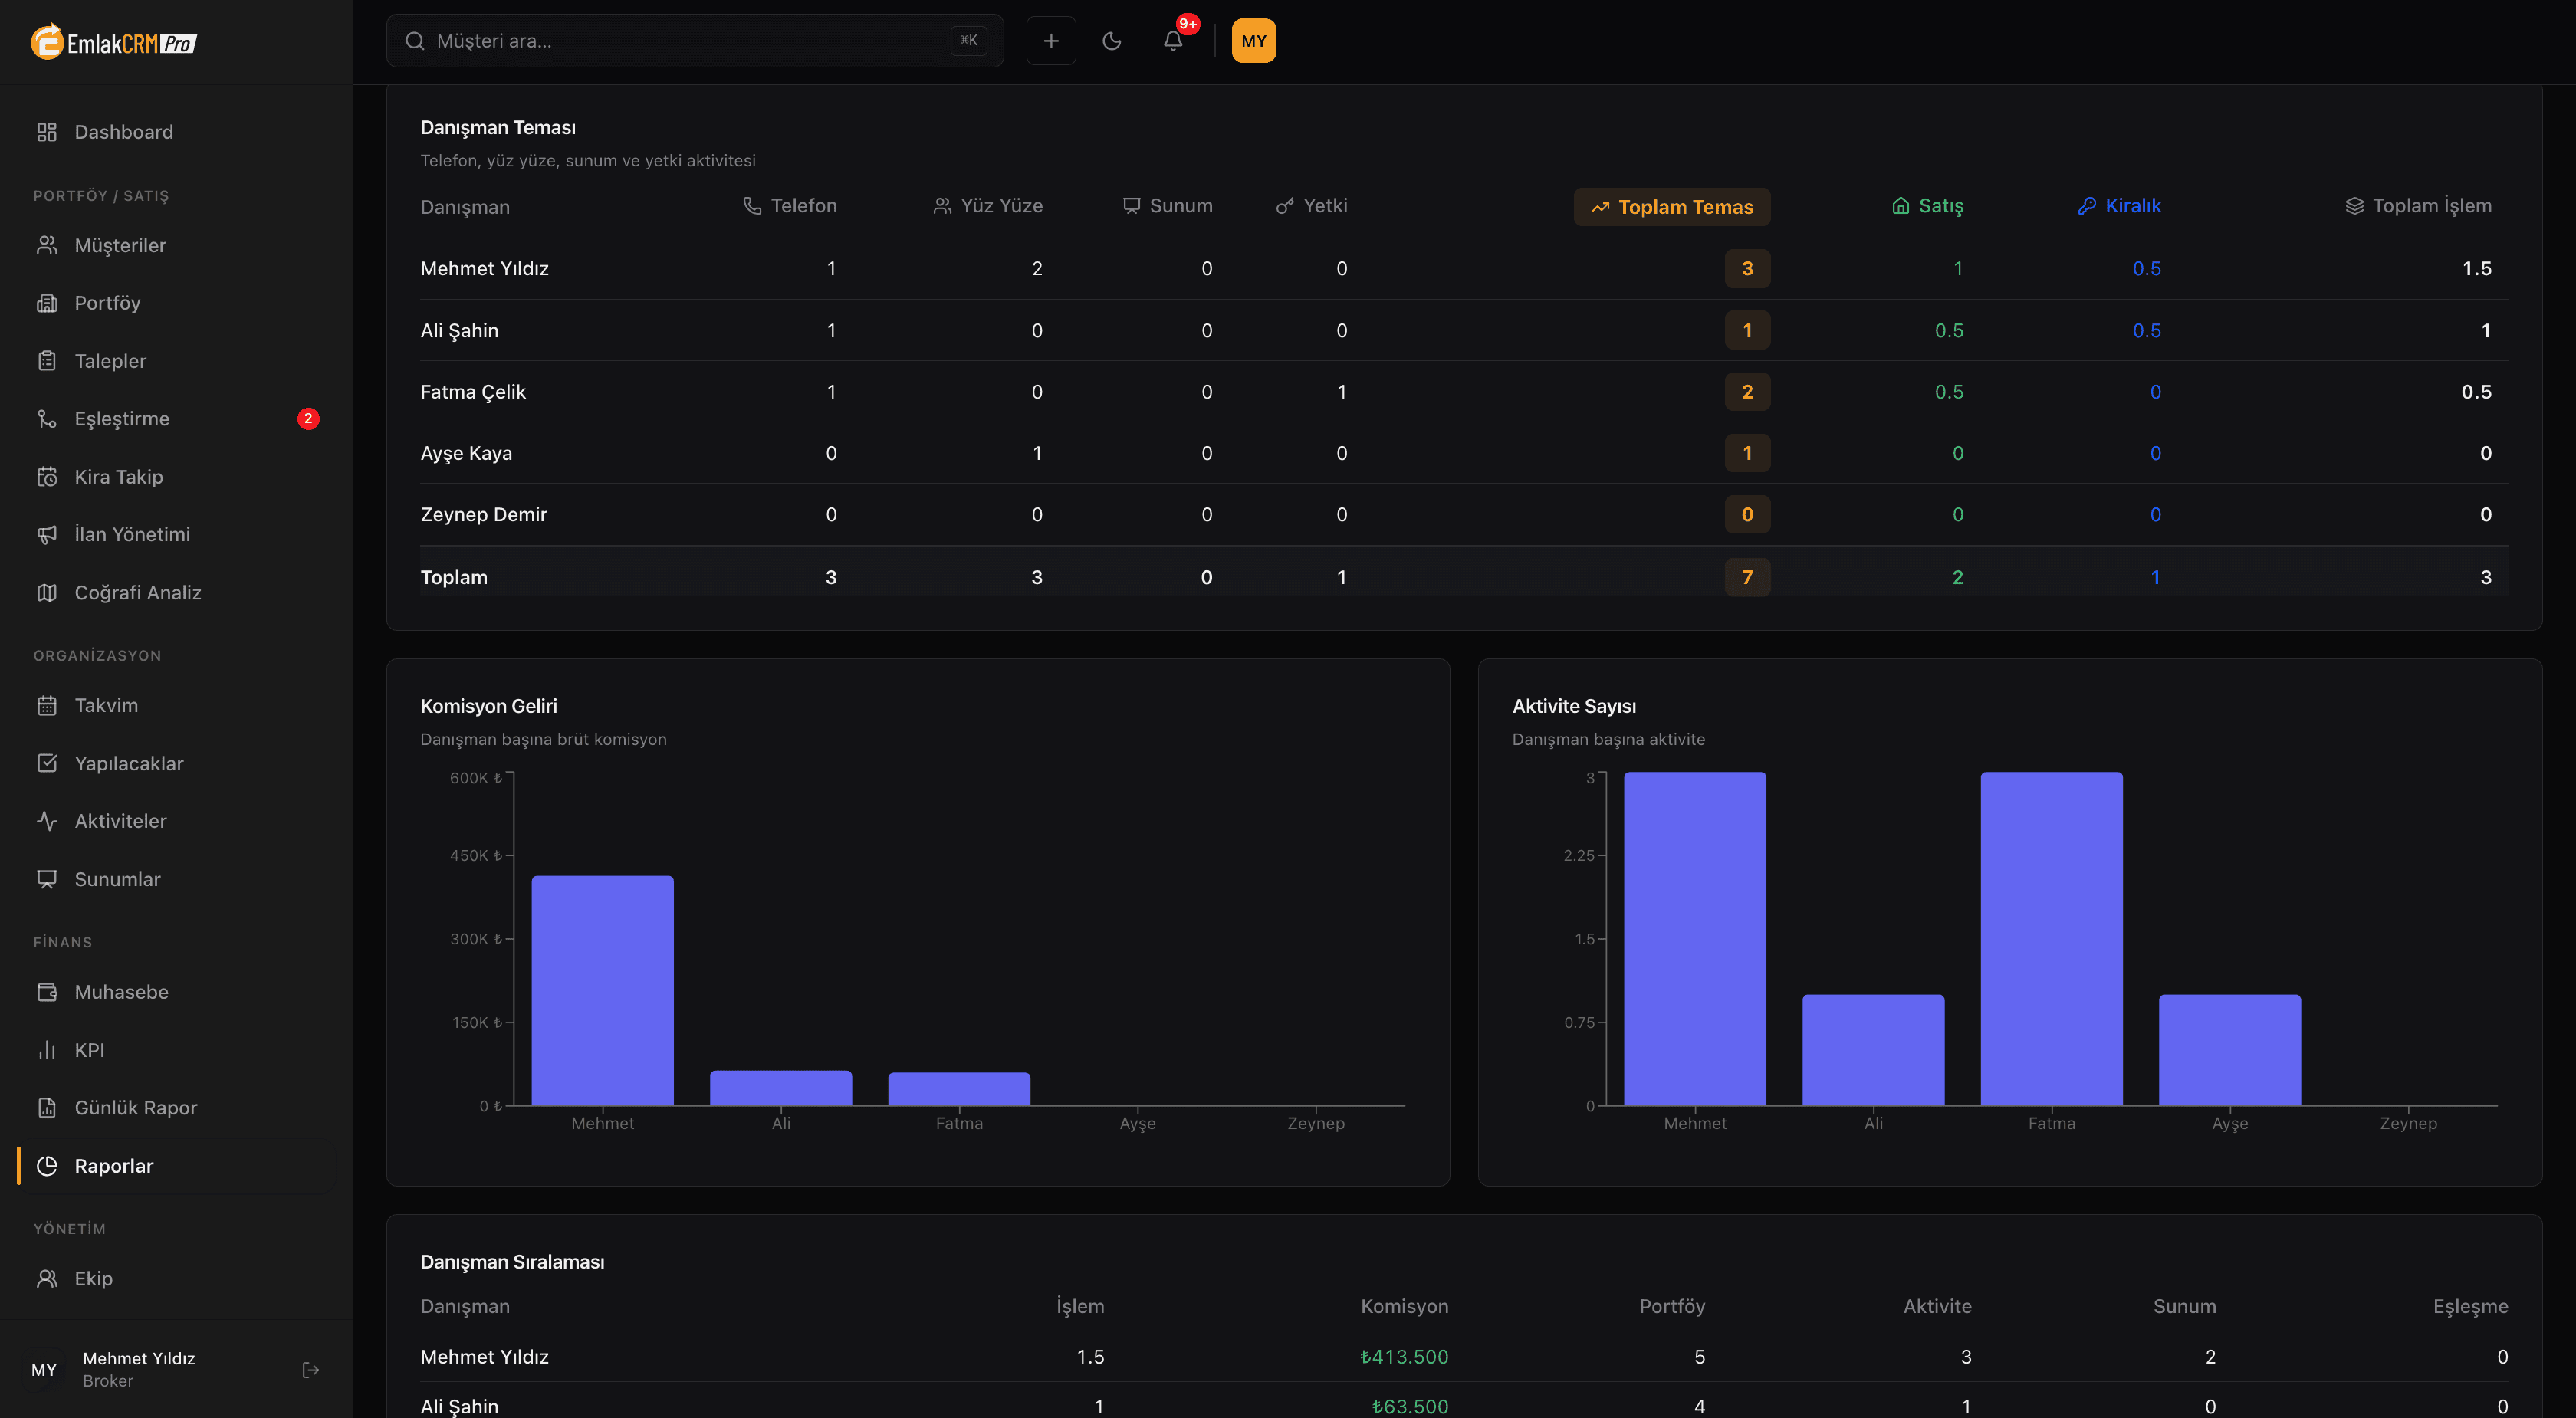
Task: Select the Zeynep Demir row name
Action: 484,515
